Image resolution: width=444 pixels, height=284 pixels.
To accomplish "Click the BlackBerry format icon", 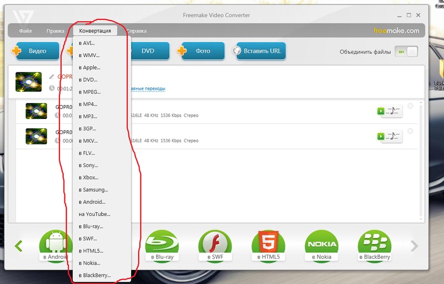I will point(375,246).
